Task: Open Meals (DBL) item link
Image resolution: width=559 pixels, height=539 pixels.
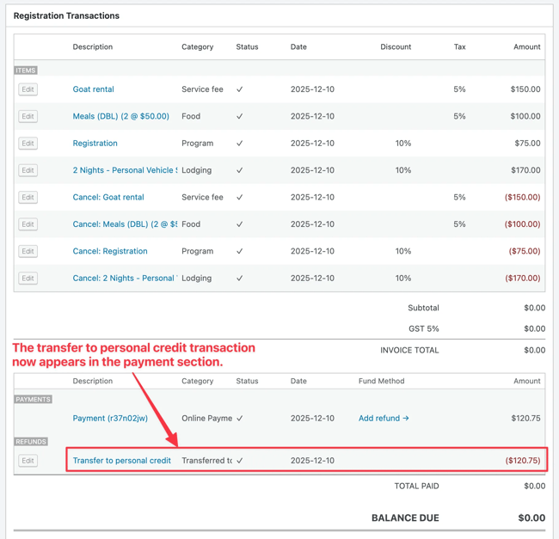Action: [x=120, y=116]
